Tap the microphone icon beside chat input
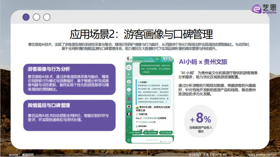 click(129, 140)
